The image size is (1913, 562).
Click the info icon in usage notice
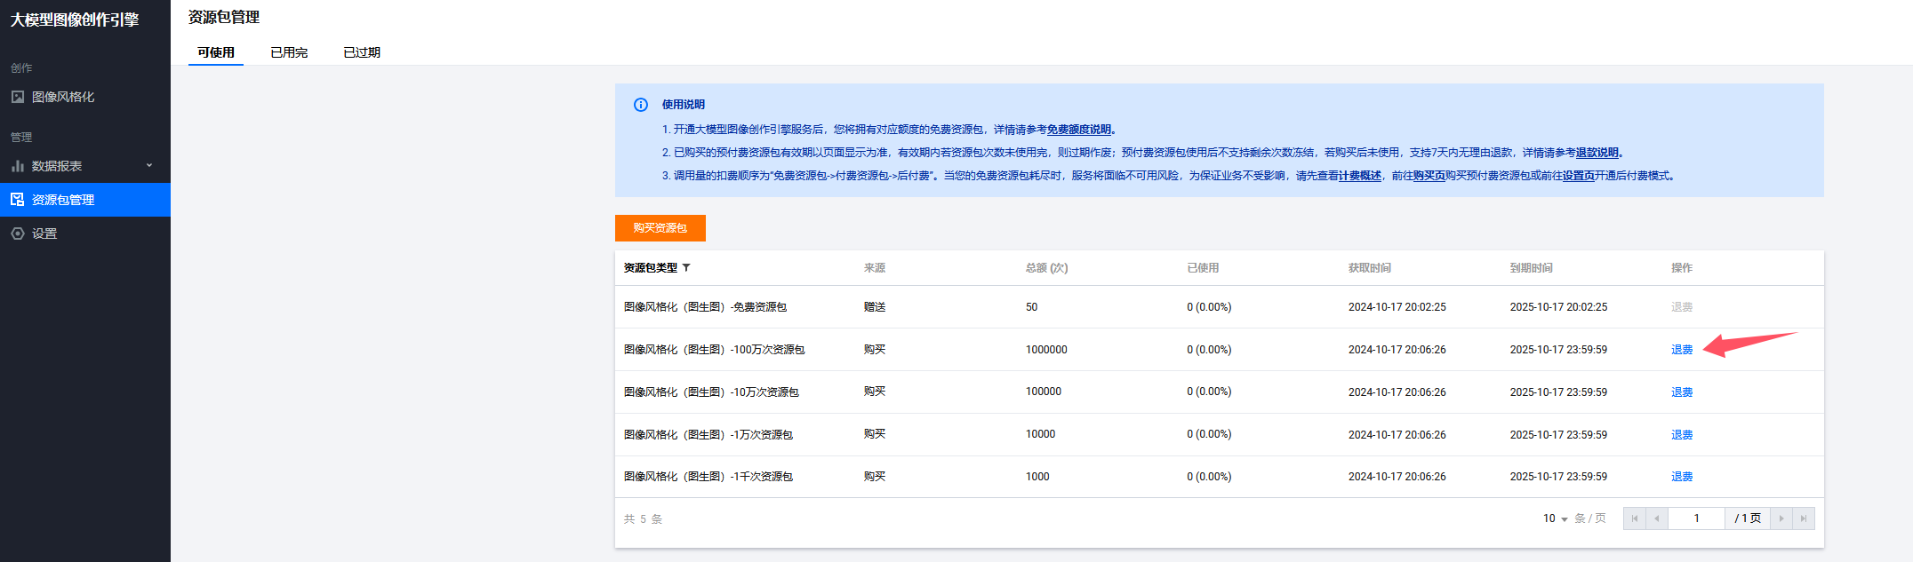(x=641, y=105)
